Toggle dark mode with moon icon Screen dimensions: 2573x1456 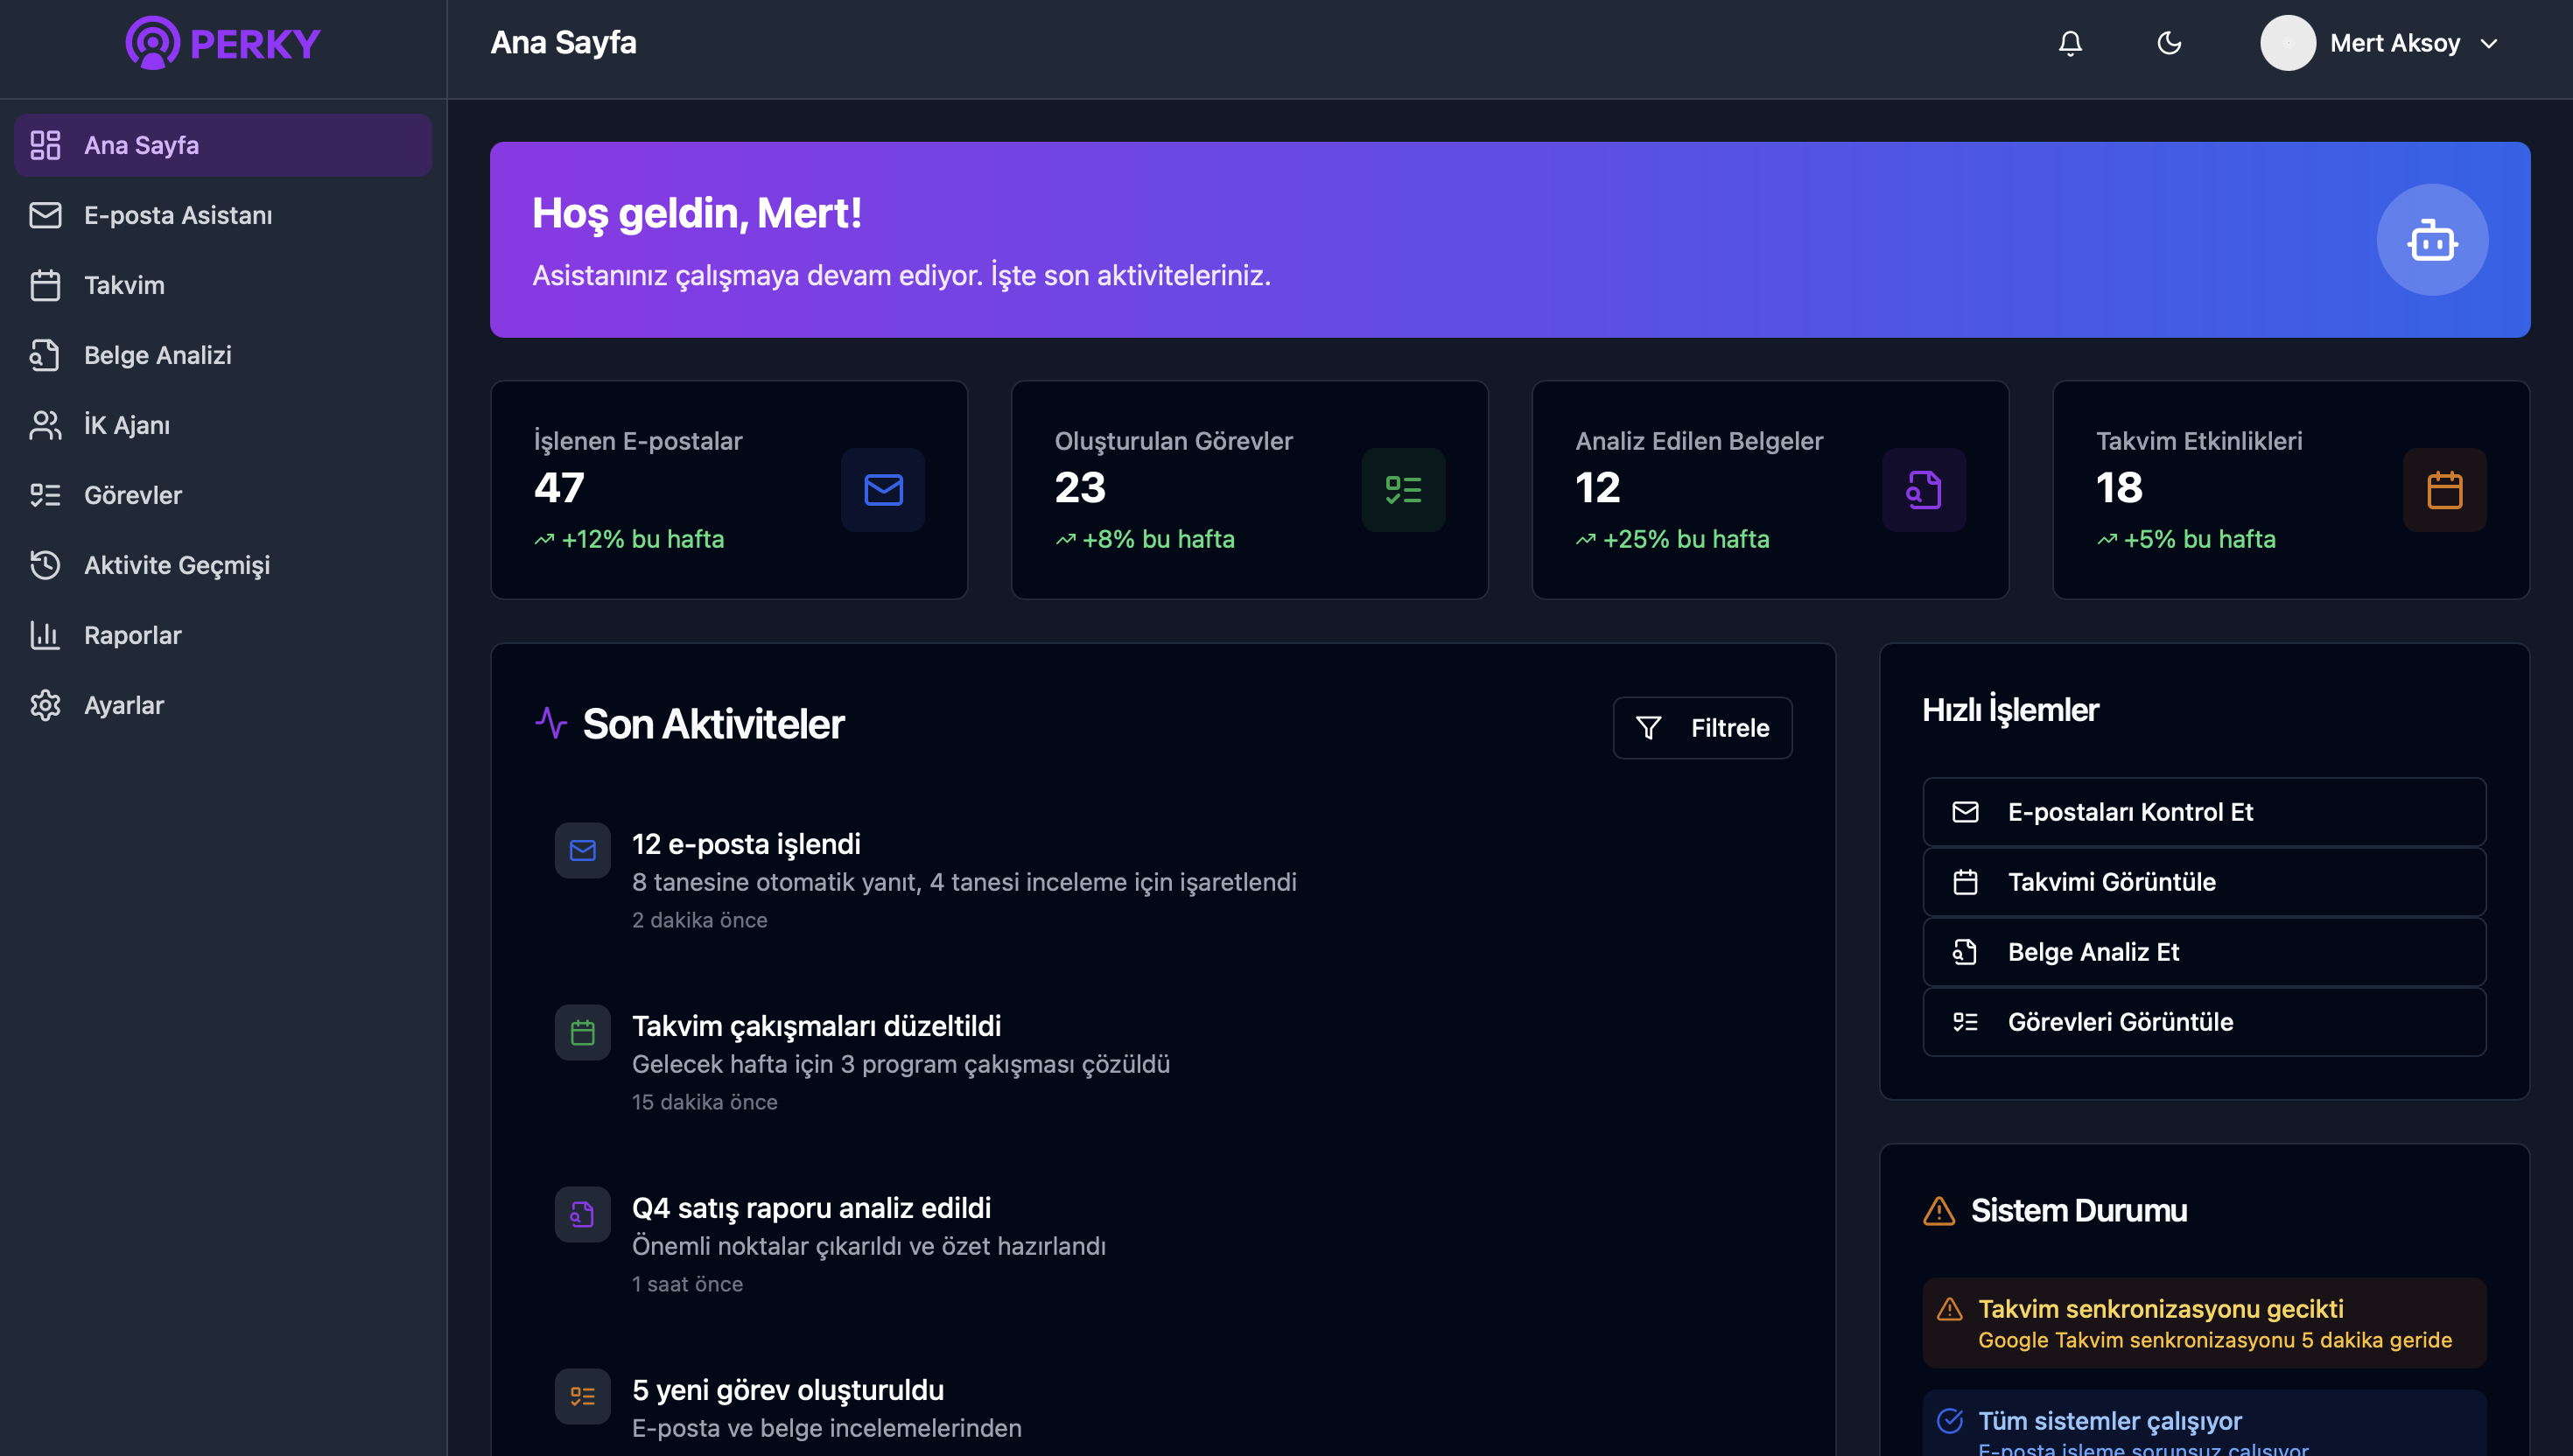pyautogui.click(x=2169, y=43)
